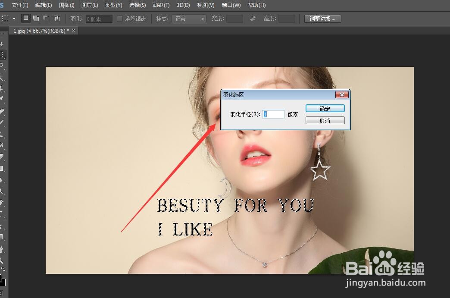Toggle Quick Mask mode icon

tap(1, 293)
